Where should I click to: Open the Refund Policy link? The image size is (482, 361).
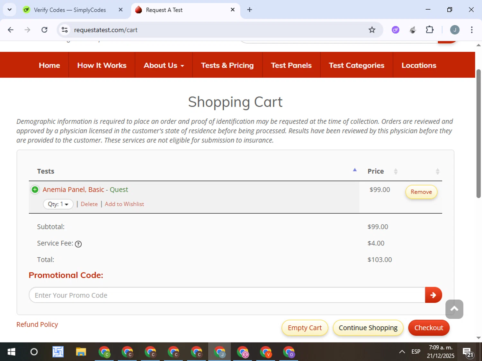[37, 324]
